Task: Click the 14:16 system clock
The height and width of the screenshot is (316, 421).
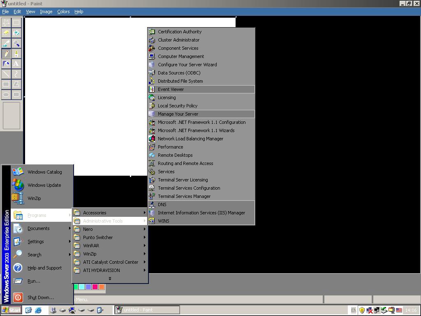Action: tap(411, 310)
